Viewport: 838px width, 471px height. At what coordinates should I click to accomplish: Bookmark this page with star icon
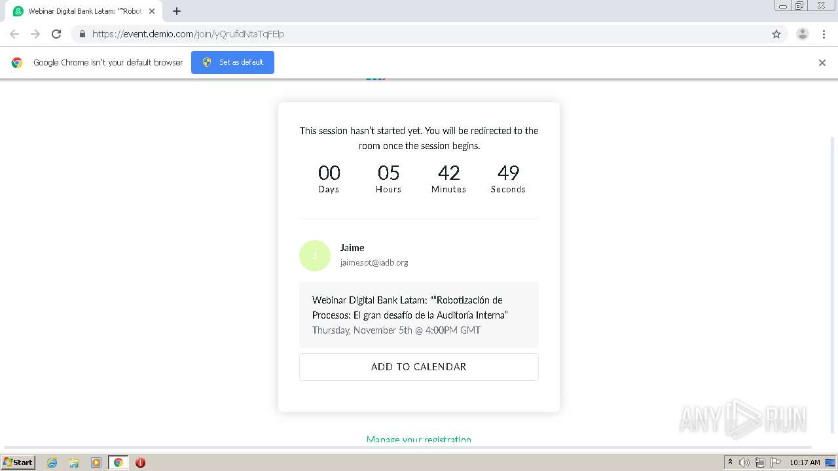pos(776,34)
